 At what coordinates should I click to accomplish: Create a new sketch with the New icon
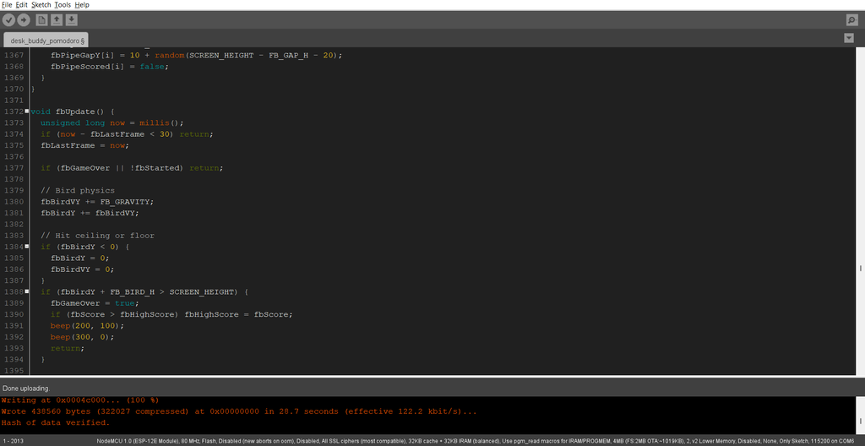click(x=41, y=20)
